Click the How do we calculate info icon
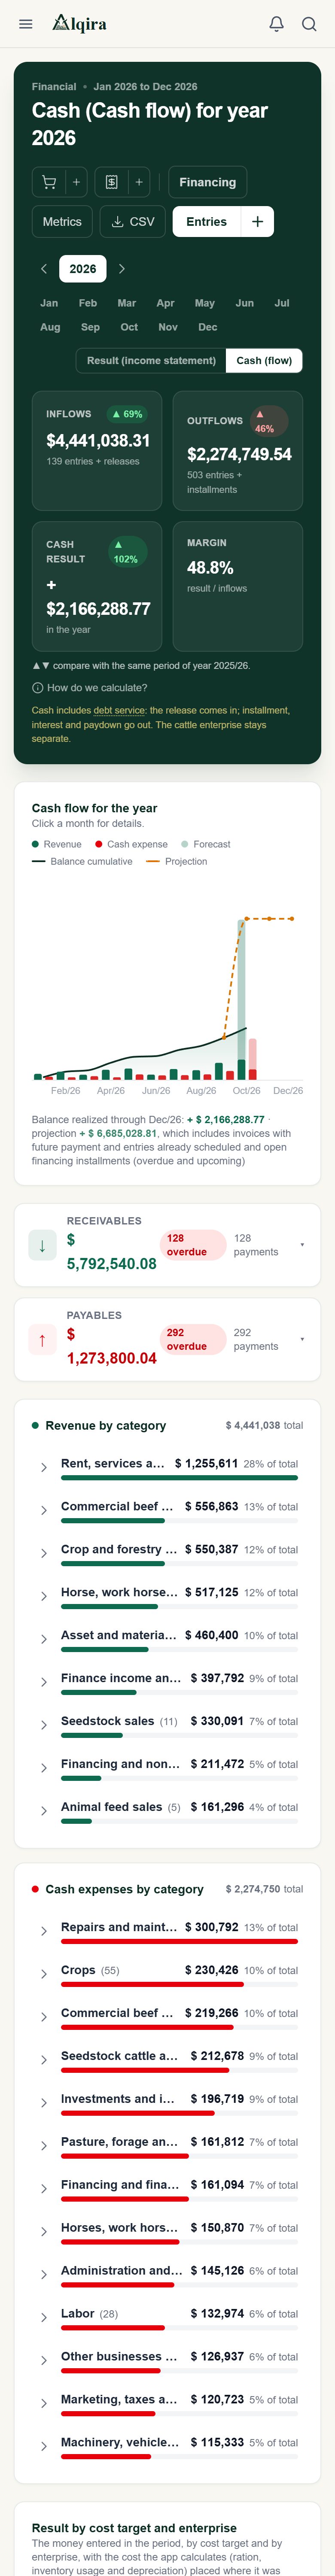The height and width of the screenshot is (2576, 335). coord(37,688)
